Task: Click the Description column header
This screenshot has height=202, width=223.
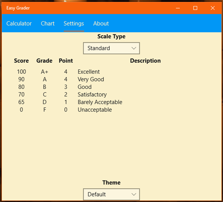Action: (x=145, y=61)
